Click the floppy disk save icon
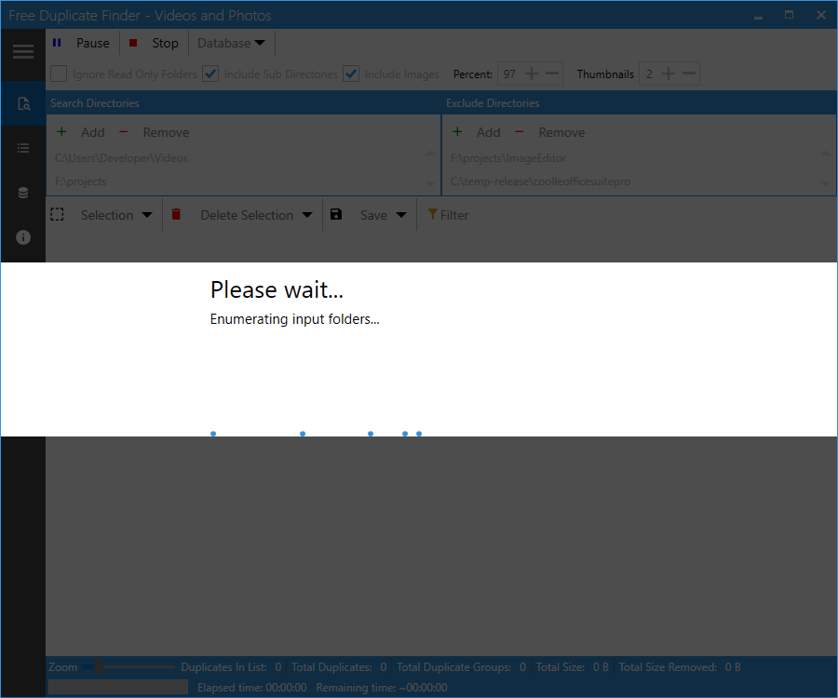The width and height of the screenshot is (838, 698). click(x=336, y=215)
